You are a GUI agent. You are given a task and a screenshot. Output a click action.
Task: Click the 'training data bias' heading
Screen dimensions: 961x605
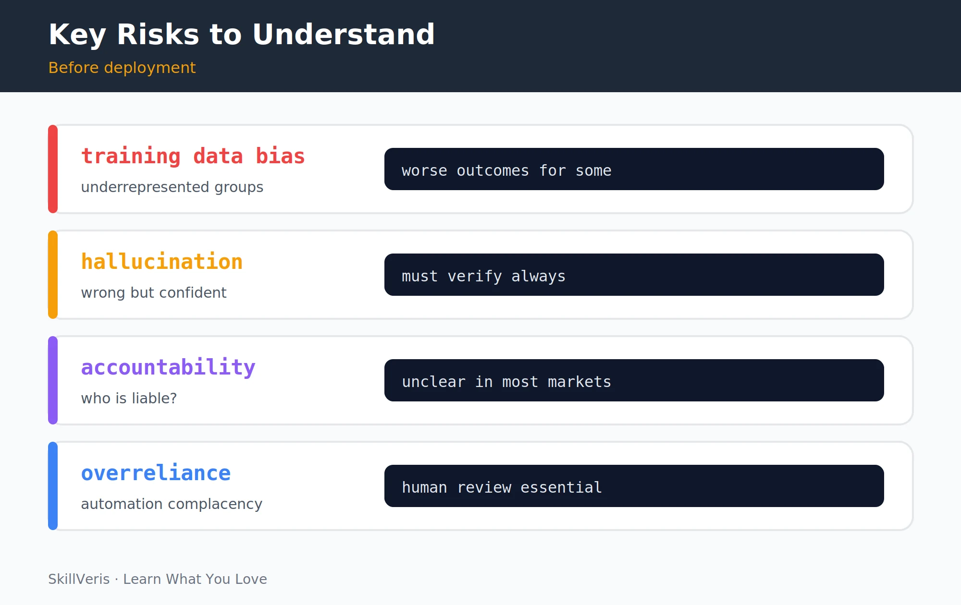click(193, 156)
